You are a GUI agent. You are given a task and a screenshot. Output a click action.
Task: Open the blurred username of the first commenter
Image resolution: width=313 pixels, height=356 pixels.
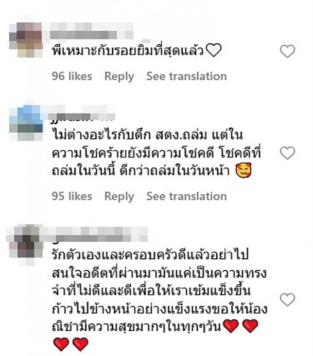pyautogui.click(x=91, y=34)
